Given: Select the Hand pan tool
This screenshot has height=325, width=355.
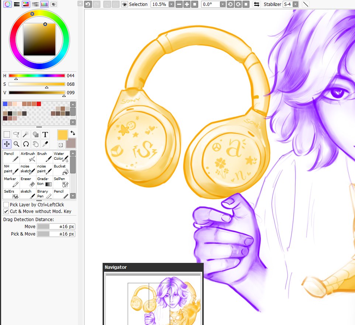Looking at the screenshot, I should click(35, 144).
